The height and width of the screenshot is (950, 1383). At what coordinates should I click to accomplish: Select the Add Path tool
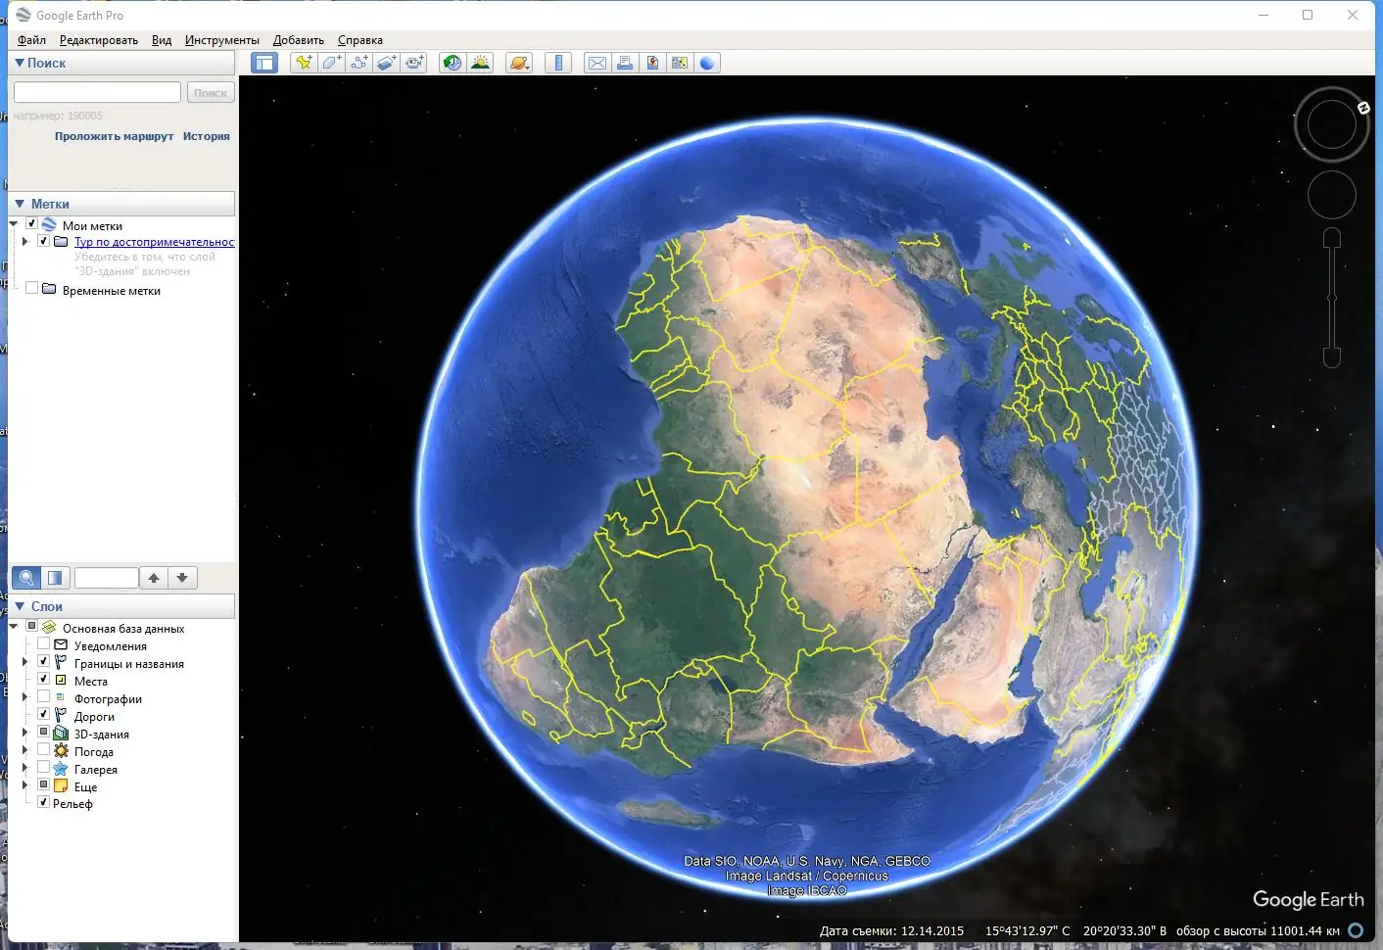[358, 62]
